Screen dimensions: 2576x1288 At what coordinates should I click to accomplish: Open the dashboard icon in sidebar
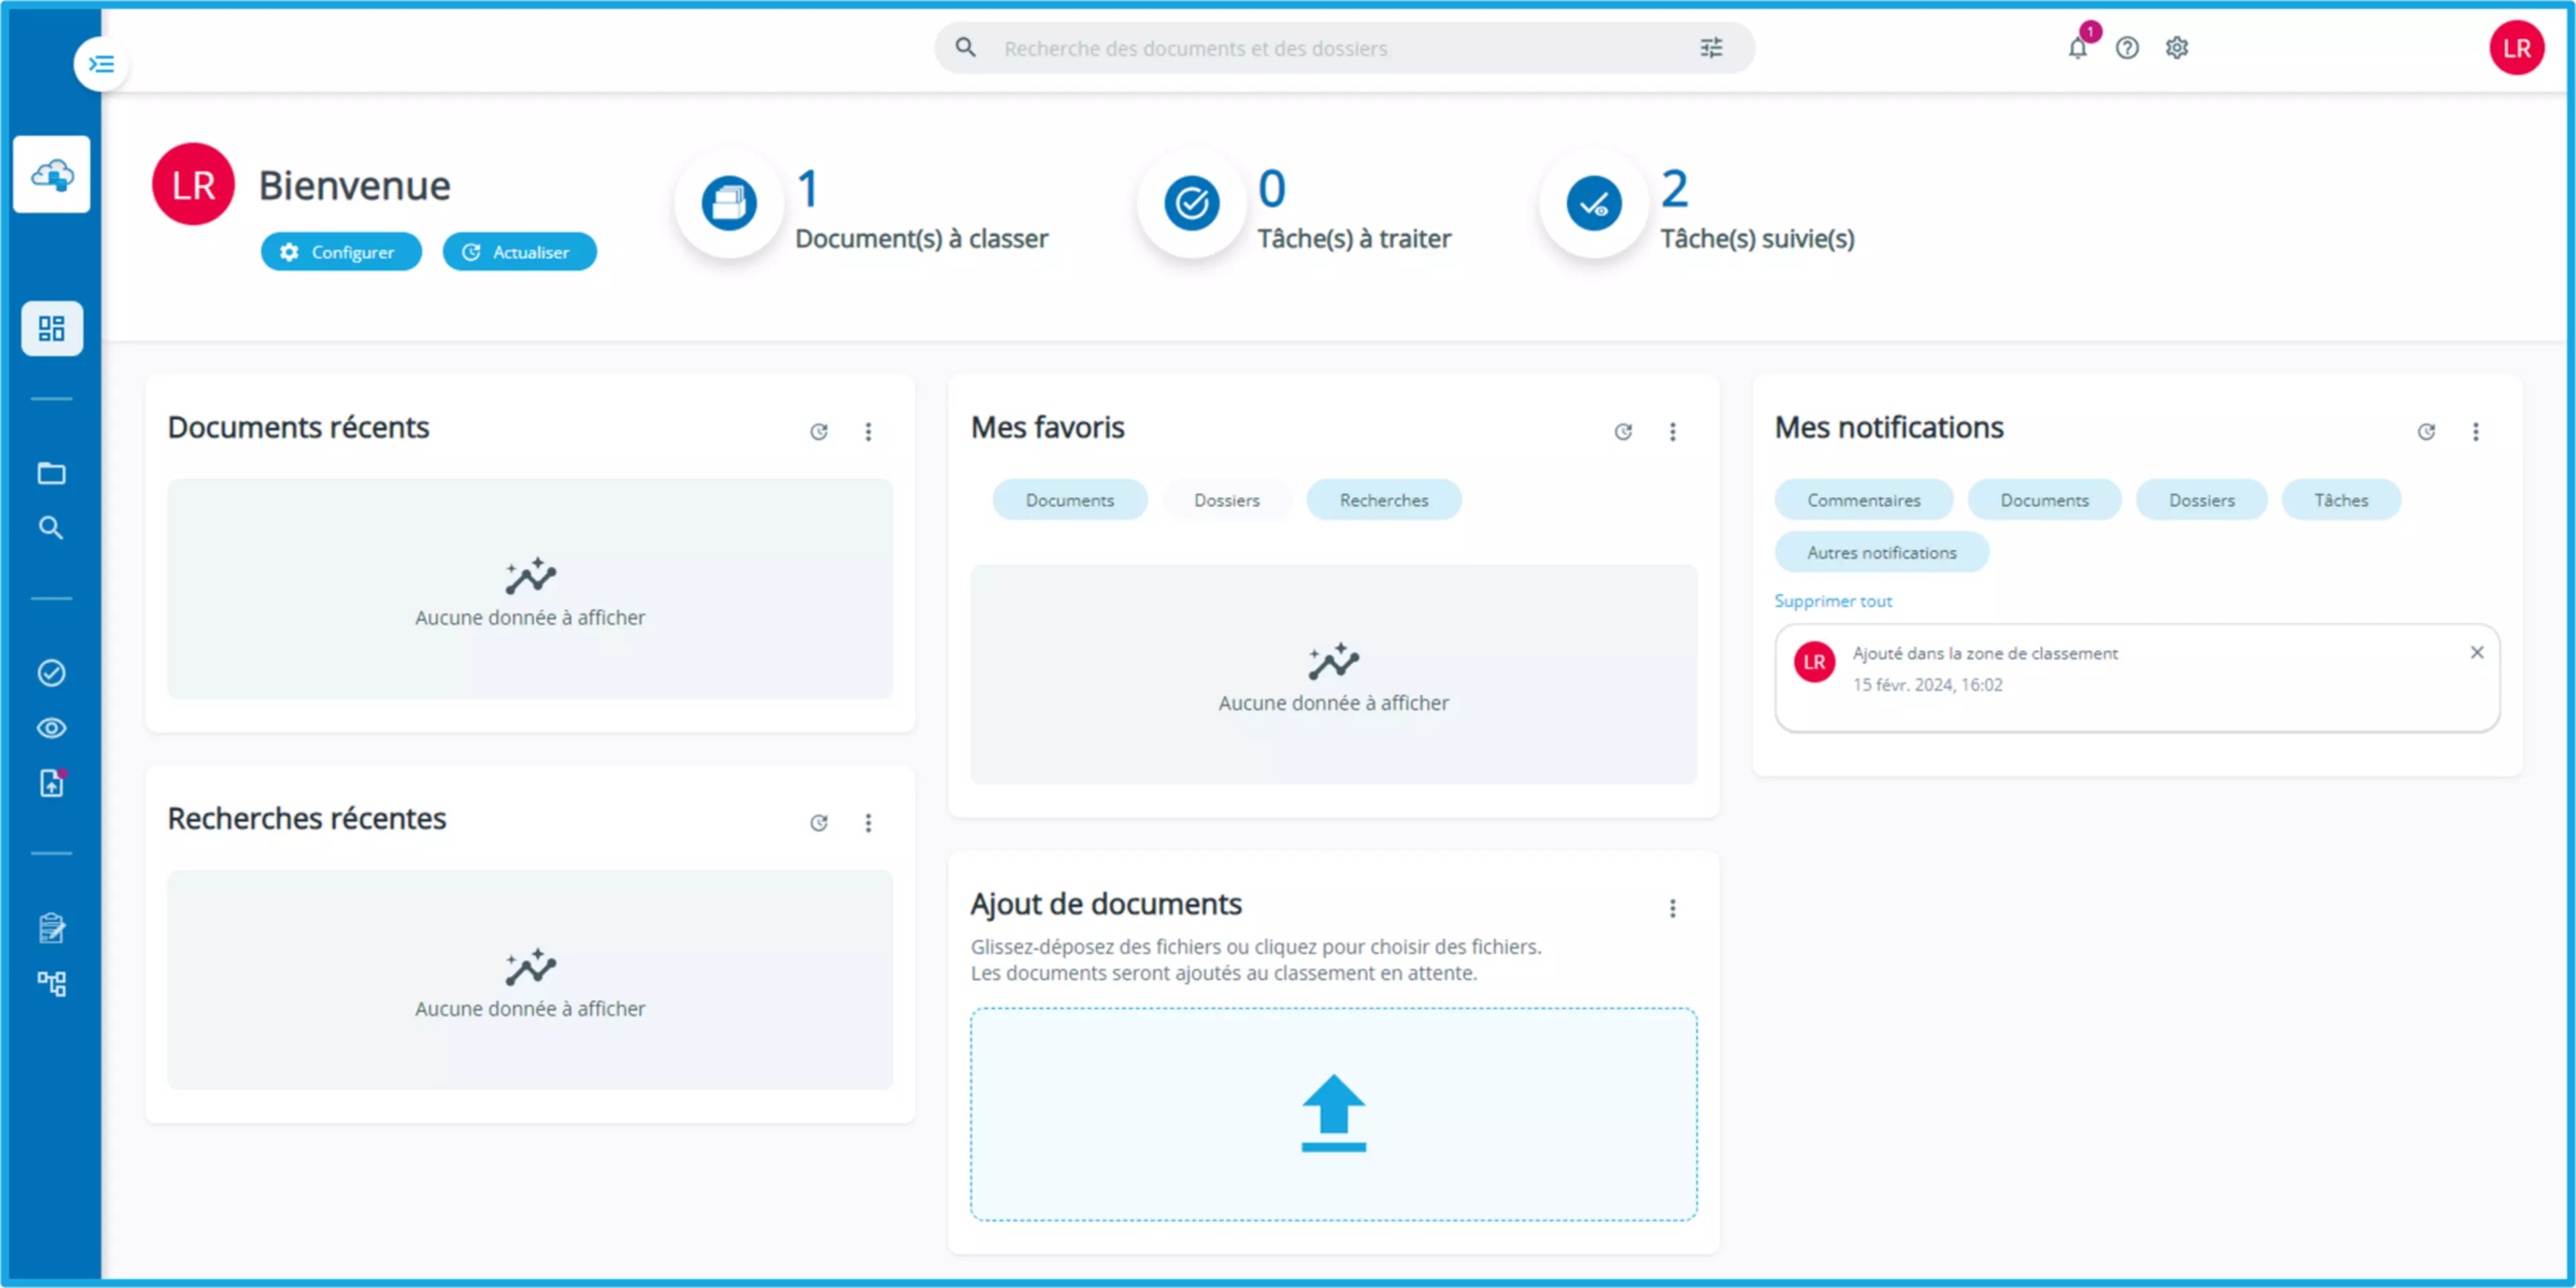[x=52, y=328]
